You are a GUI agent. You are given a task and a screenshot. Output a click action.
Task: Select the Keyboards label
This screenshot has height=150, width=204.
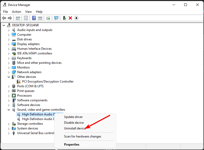(24, 58)
